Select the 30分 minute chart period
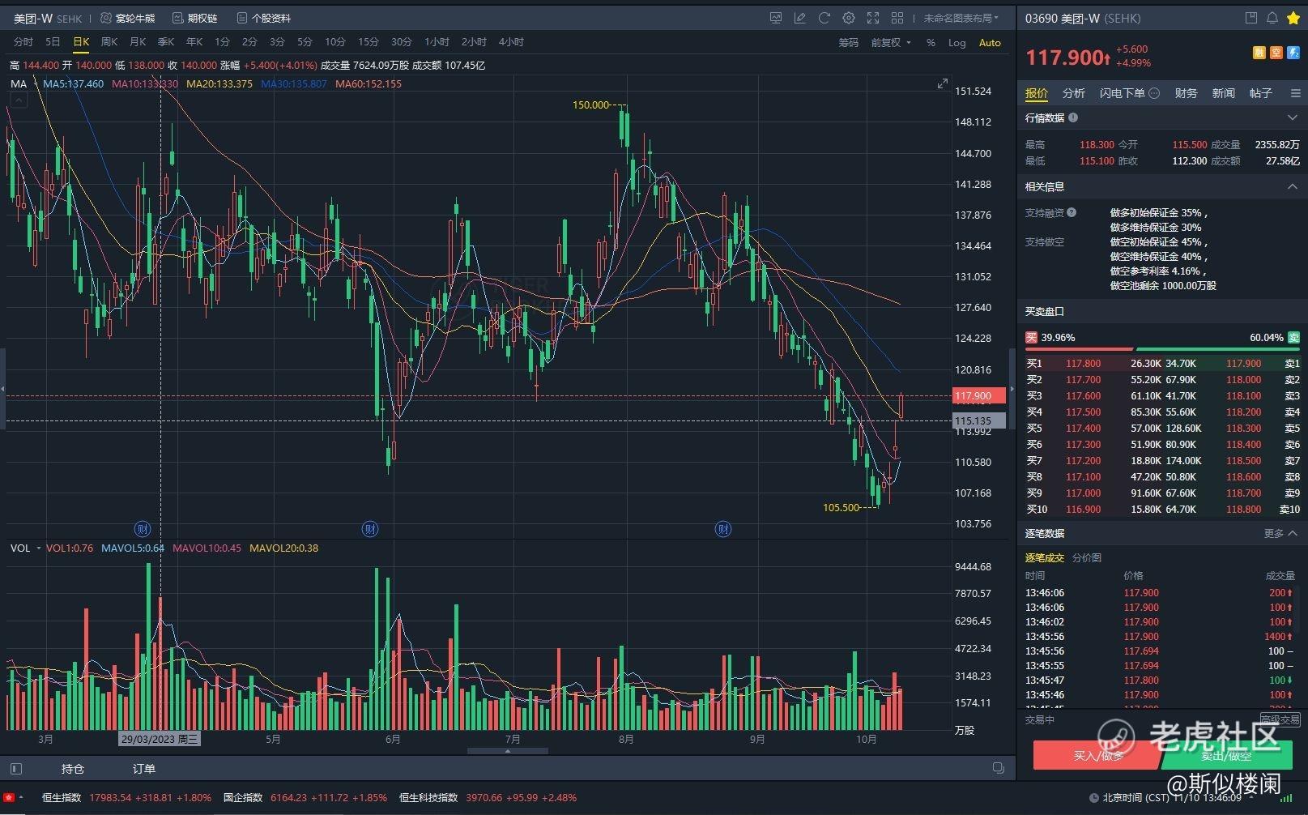 tap(402, 42)
